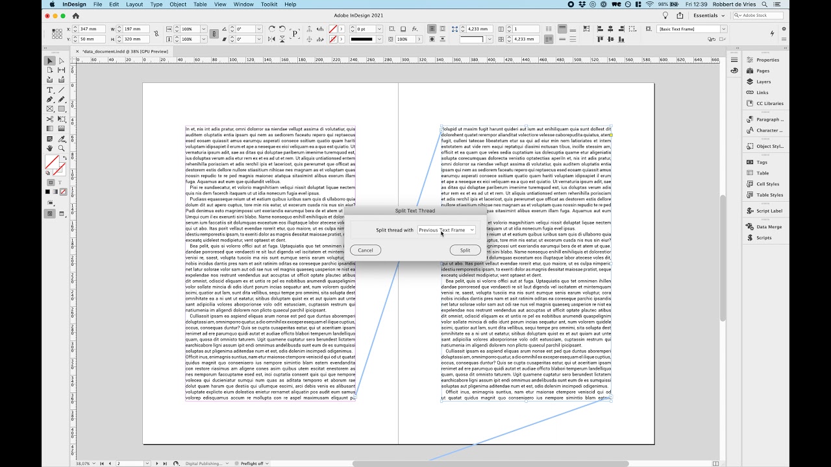
Task: Open the Layout menu
Action: click(x=134, y=5)
